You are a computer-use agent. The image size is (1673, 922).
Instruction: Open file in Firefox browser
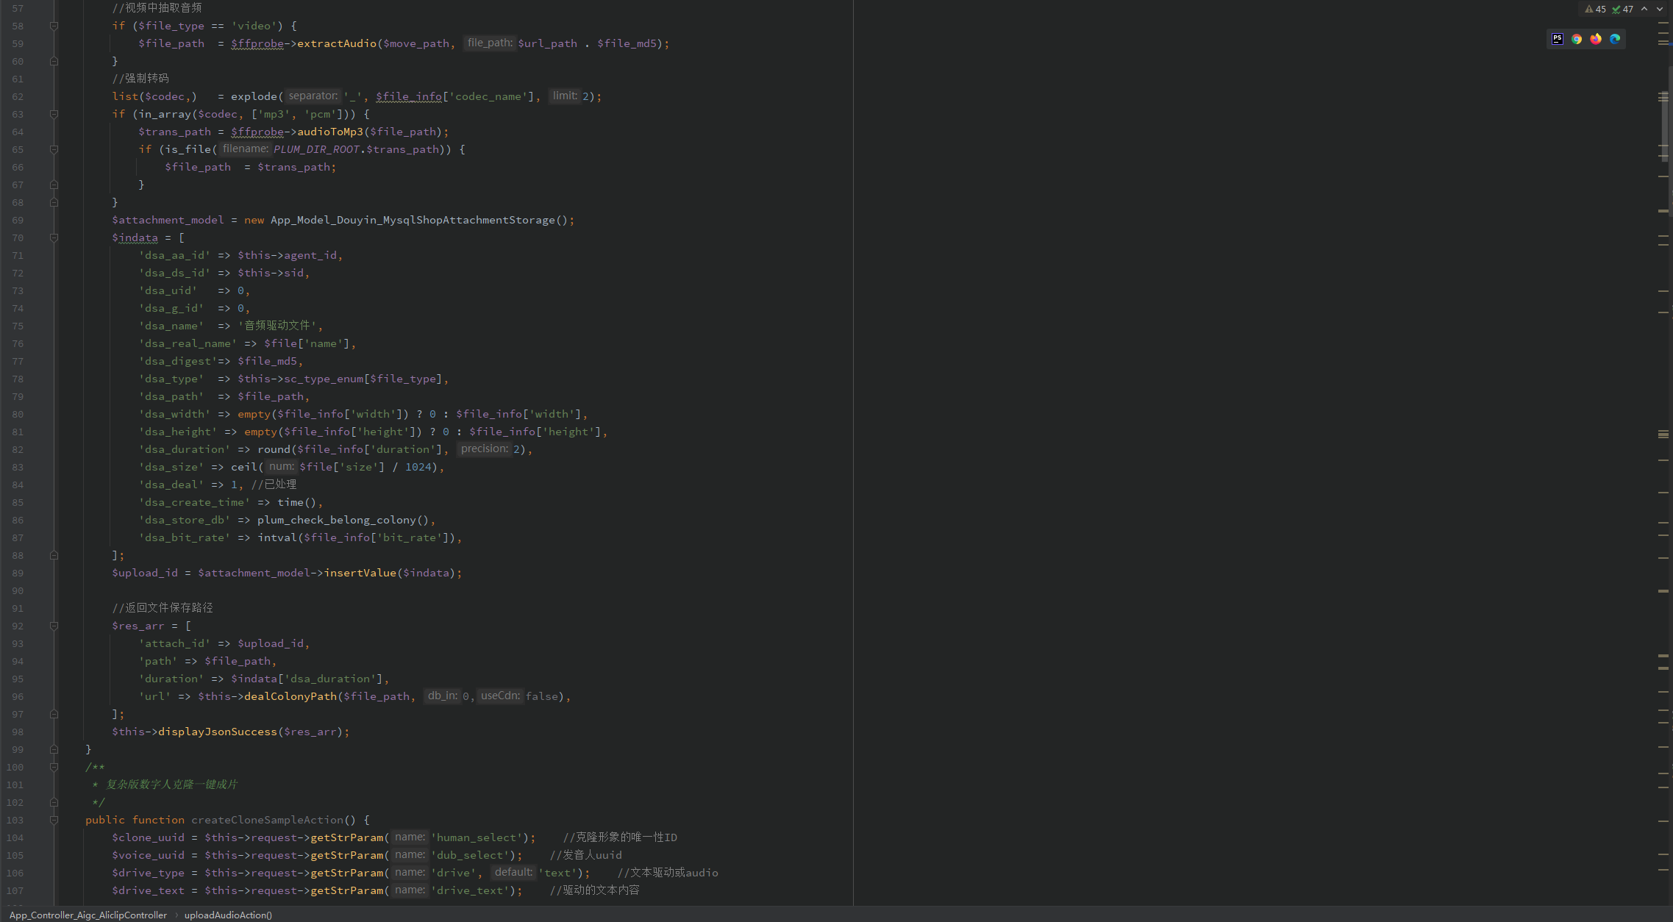click(1595, 39)
